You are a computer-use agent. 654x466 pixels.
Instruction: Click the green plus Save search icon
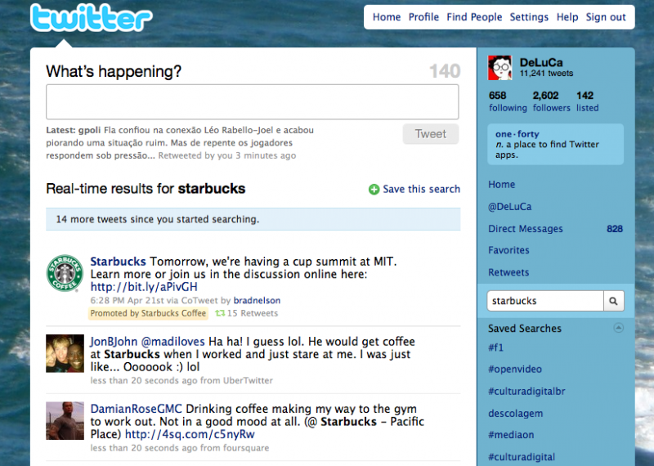pos(374,190)
